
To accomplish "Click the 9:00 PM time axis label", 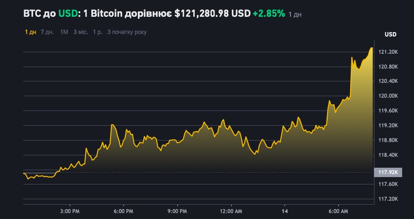I will (x=177, y=211).
